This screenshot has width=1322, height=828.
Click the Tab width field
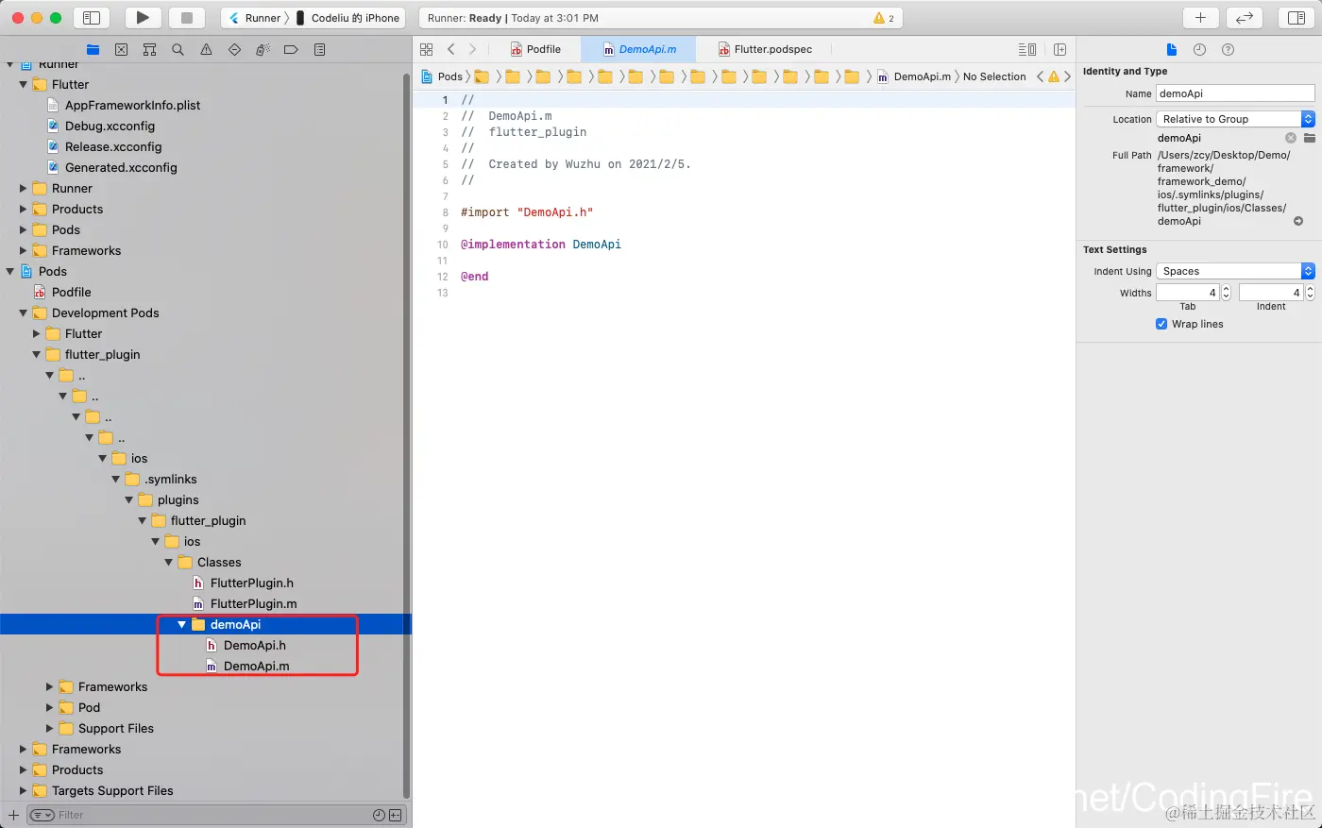coord(1188,293)
